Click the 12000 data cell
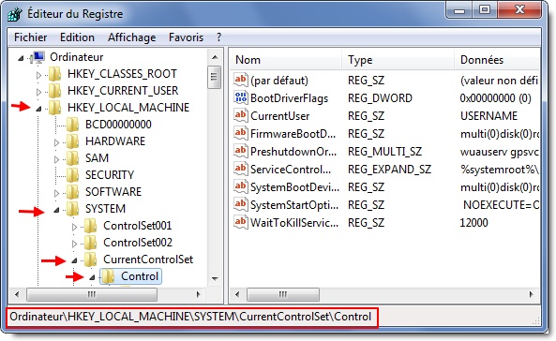Screen dimensions: 556x341 tap(473, 223)
